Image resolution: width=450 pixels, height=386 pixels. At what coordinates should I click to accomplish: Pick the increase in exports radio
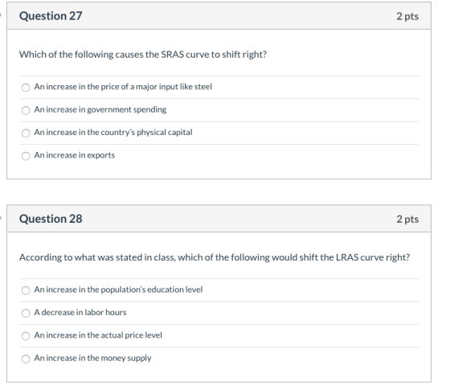point(26,156)
